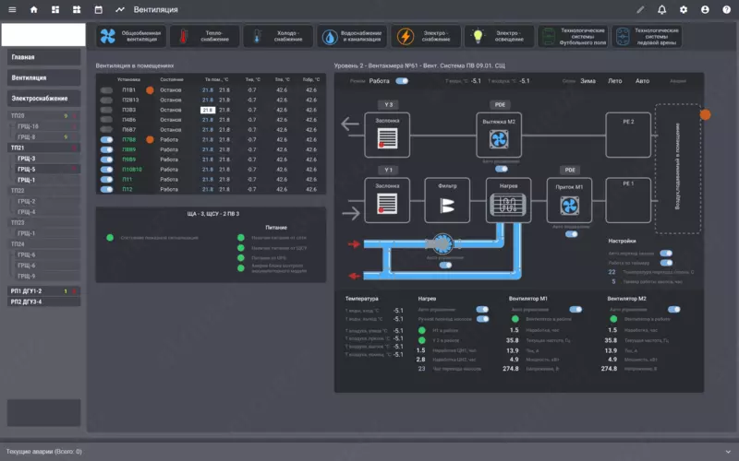
Task: Select Авто season mode
Action: coord(642,81)
